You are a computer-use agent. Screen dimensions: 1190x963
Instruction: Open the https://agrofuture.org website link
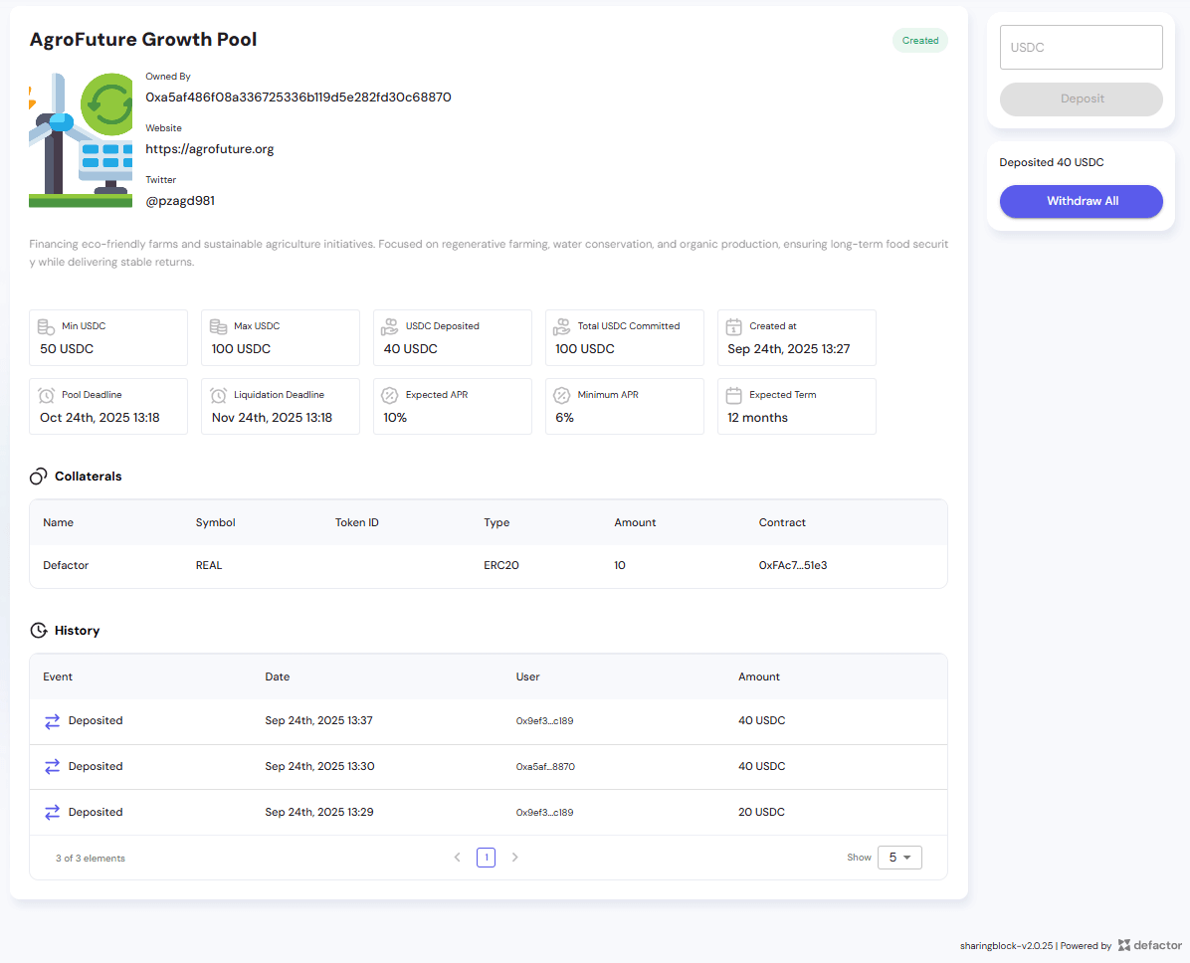click(209, 149)
